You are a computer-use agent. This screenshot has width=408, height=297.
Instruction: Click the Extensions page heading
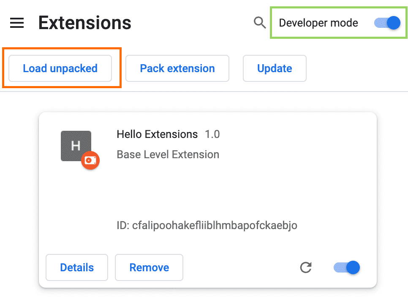click(84, 23)
